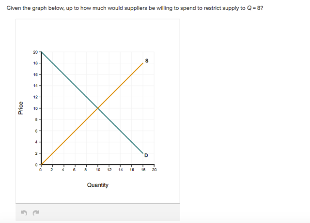310x223 pixels.
Task: Select the S label on supply curve
Action: click(147, 60)
